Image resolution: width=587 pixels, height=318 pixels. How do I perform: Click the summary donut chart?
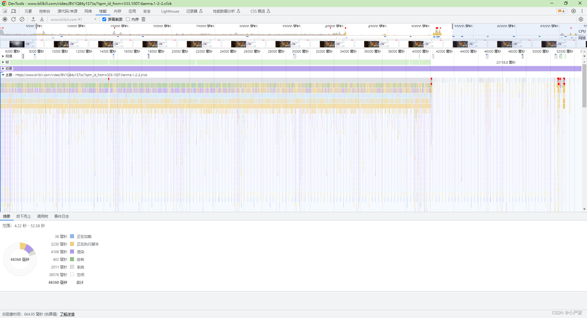pos(20,259)
